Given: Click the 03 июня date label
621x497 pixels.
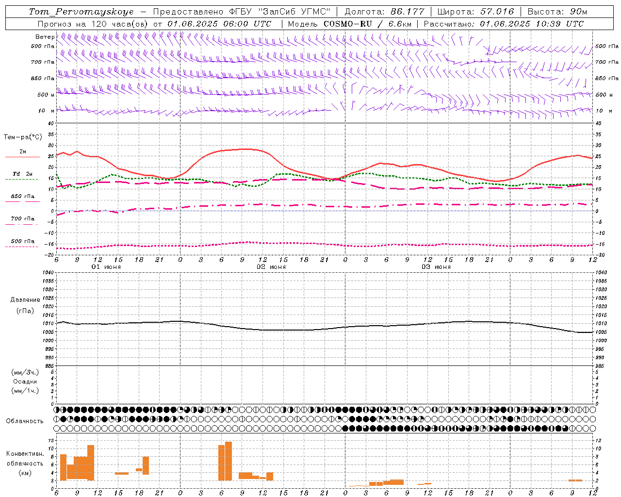Looking at the screenshot, I should point(436,267).
